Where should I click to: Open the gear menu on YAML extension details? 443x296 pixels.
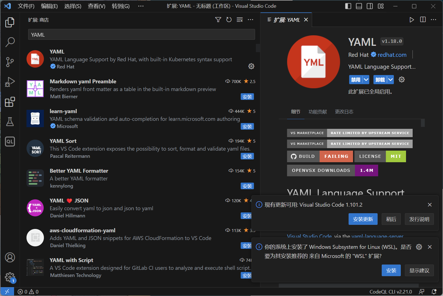tap(402, 79)
